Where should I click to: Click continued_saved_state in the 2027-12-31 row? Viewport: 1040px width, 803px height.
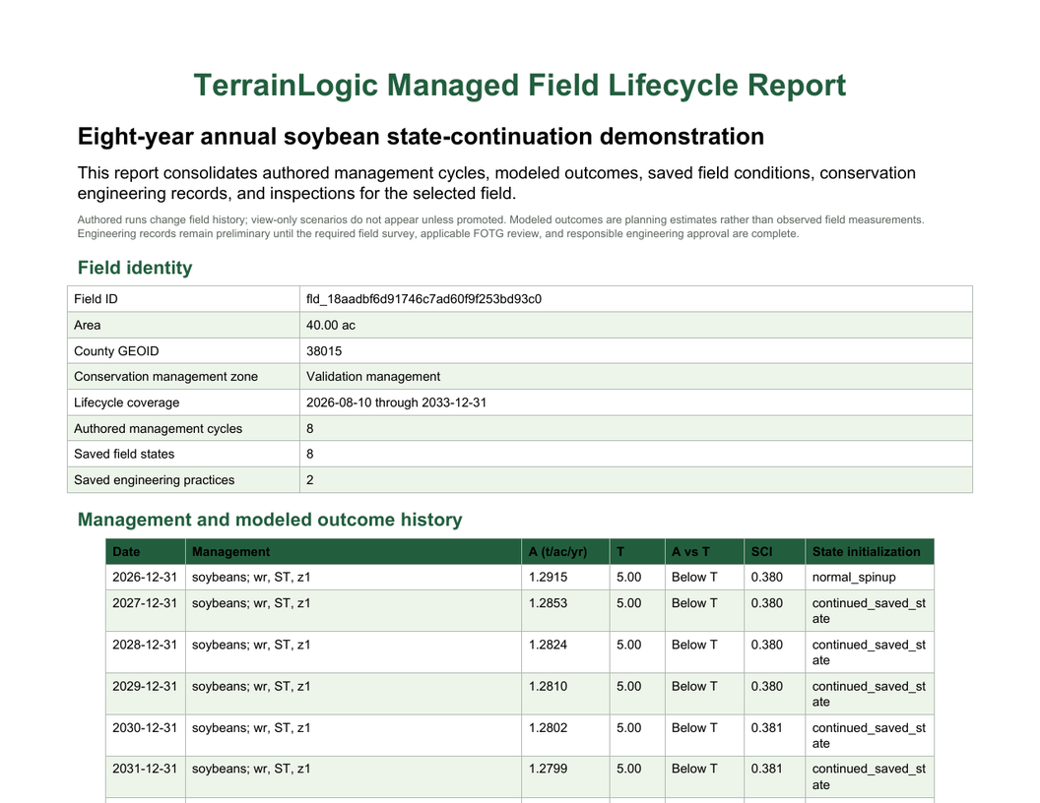pyautogui.click(x=869, y=611)
